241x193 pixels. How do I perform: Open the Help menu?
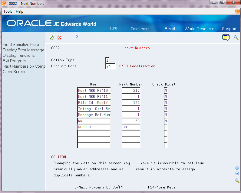(19, 11)
